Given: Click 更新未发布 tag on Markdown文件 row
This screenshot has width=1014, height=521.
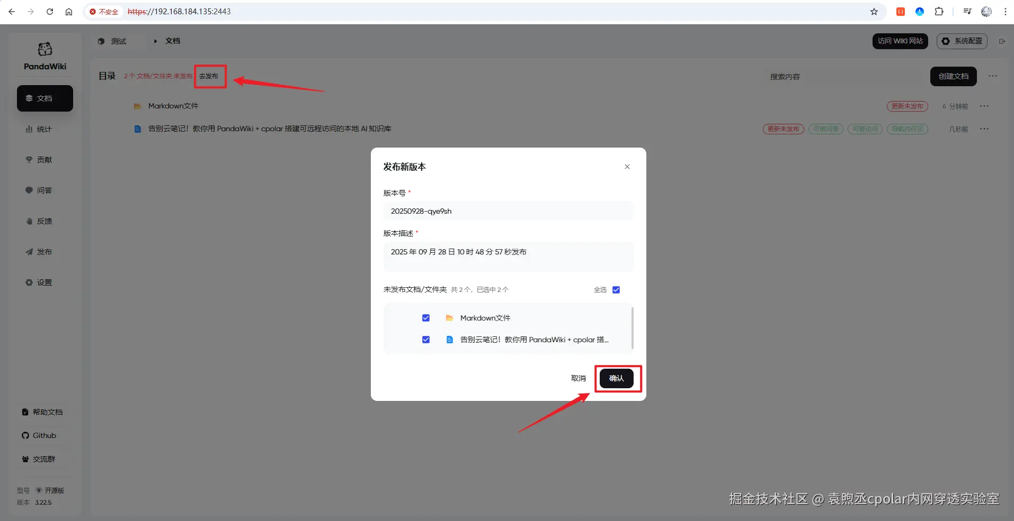Looking at the screenshot, I should (908, 106).
